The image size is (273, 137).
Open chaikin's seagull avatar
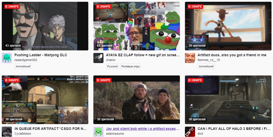click(98, 58)
